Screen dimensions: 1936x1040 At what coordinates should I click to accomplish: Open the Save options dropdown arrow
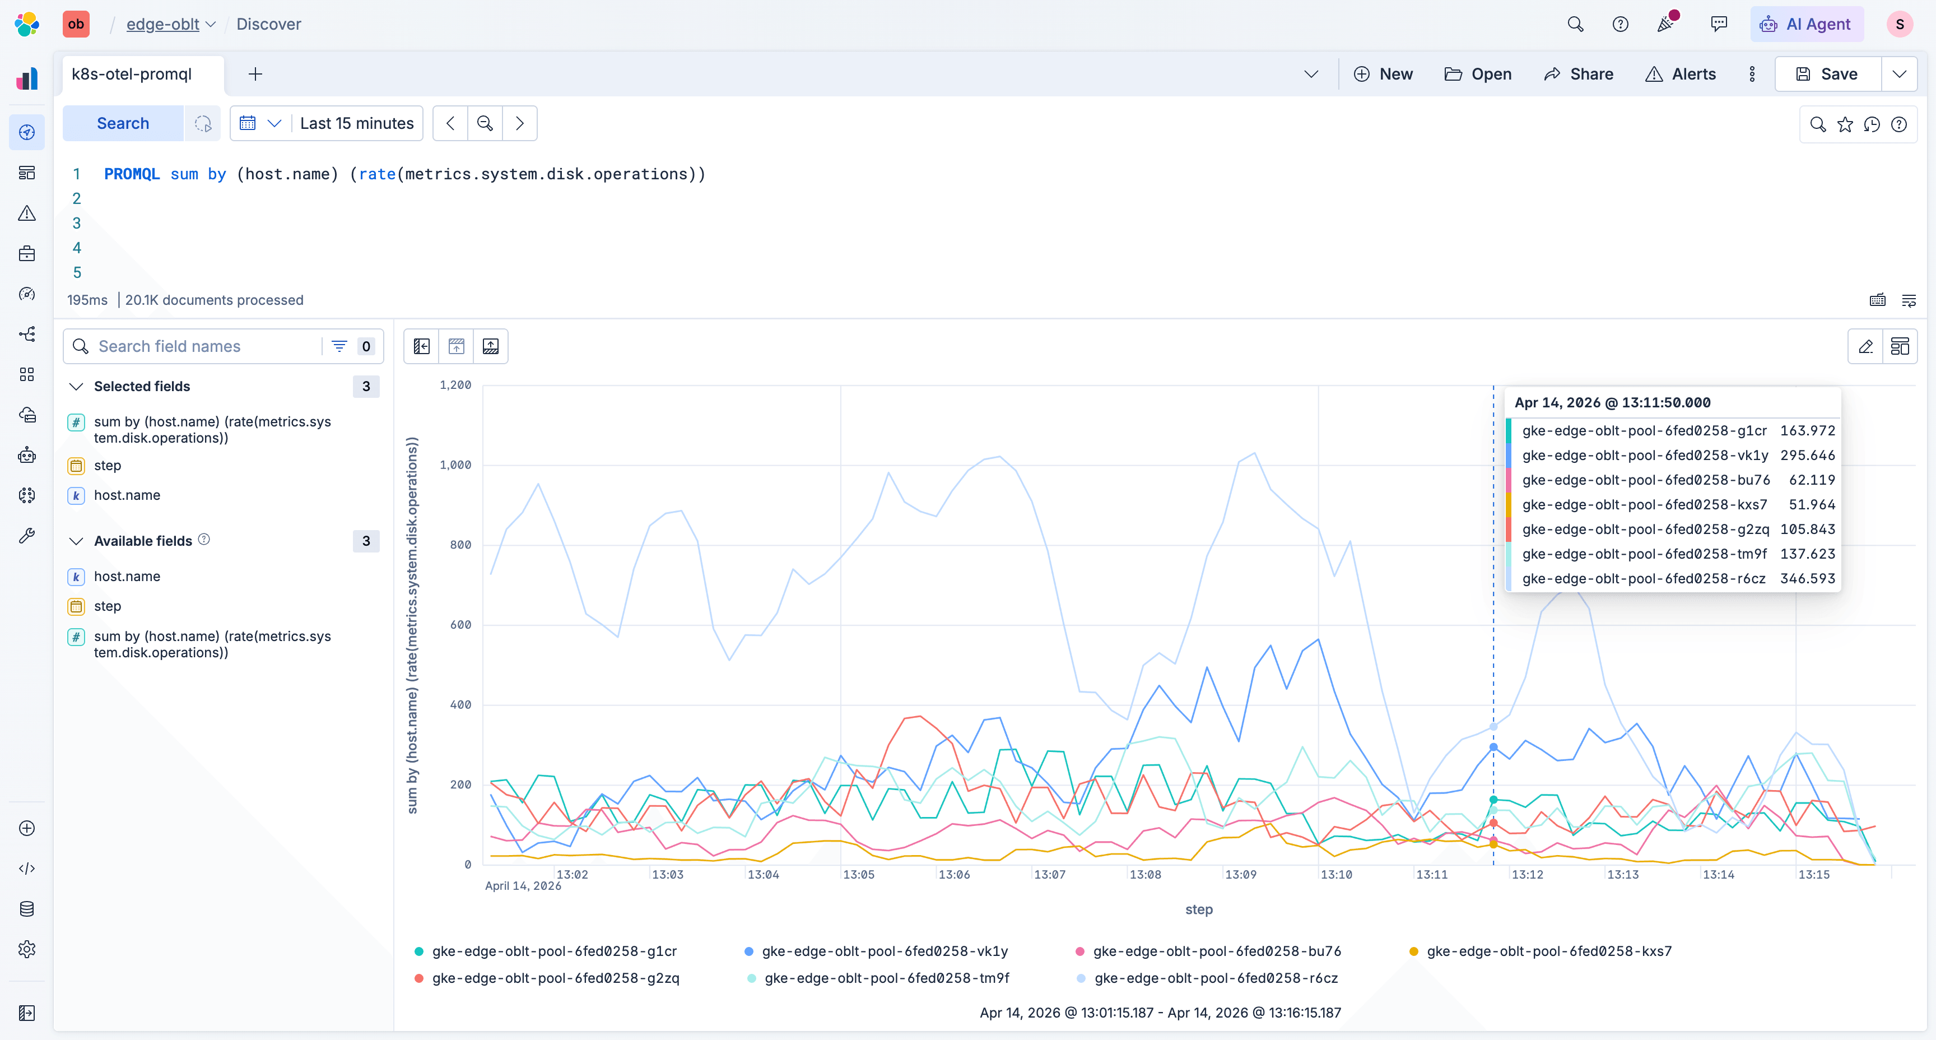1899,74
